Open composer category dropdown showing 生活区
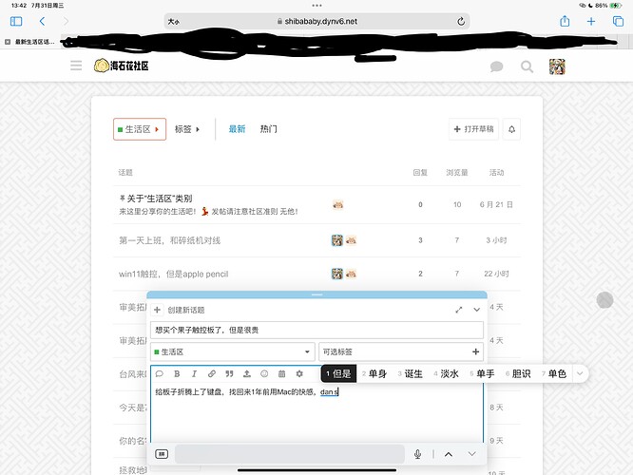Viewport: 633px width, 475px height. pyautogui.click(x=233, y=351)
